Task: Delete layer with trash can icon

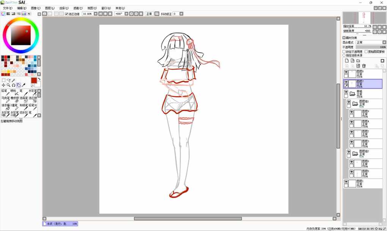Action: (x=364, y=66)
